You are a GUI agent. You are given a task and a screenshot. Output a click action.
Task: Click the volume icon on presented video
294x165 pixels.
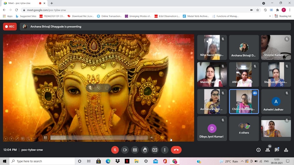(x=151, y=138)
